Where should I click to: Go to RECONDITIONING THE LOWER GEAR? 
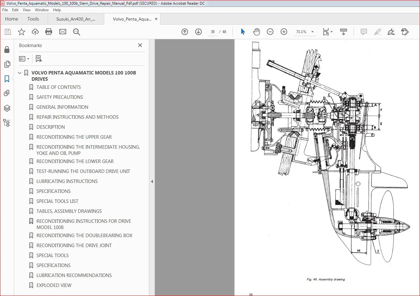75,161
